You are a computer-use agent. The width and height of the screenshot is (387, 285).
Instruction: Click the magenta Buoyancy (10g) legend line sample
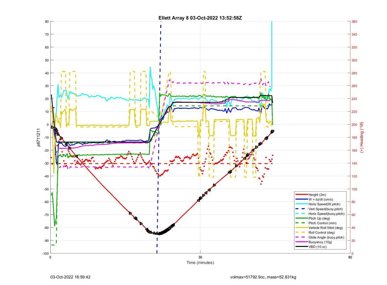[x=302, y=242]
